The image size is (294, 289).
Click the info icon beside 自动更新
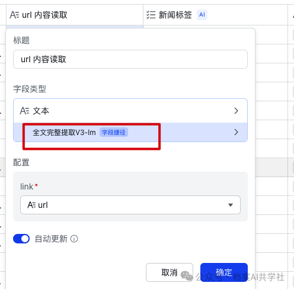(x=74, y=239)
